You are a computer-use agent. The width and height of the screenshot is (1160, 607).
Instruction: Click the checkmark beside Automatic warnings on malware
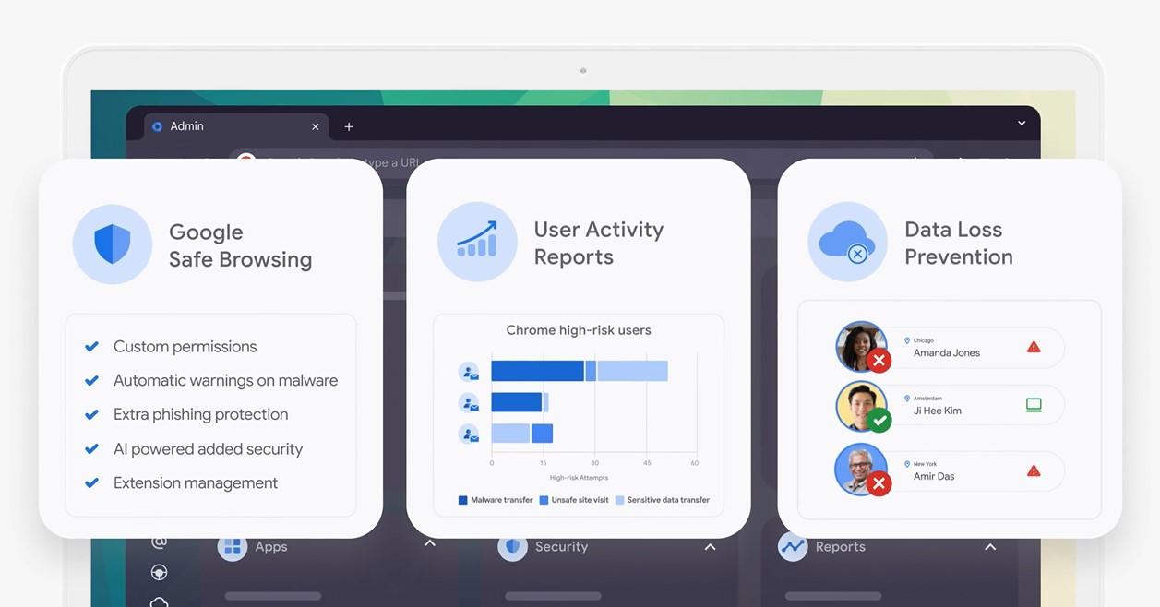91,380
